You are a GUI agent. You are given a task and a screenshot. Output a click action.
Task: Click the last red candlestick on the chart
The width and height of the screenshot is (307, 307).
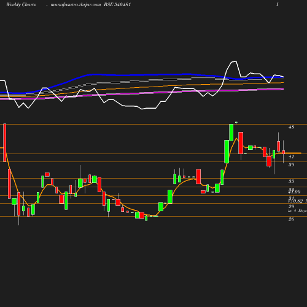point(284,152)
